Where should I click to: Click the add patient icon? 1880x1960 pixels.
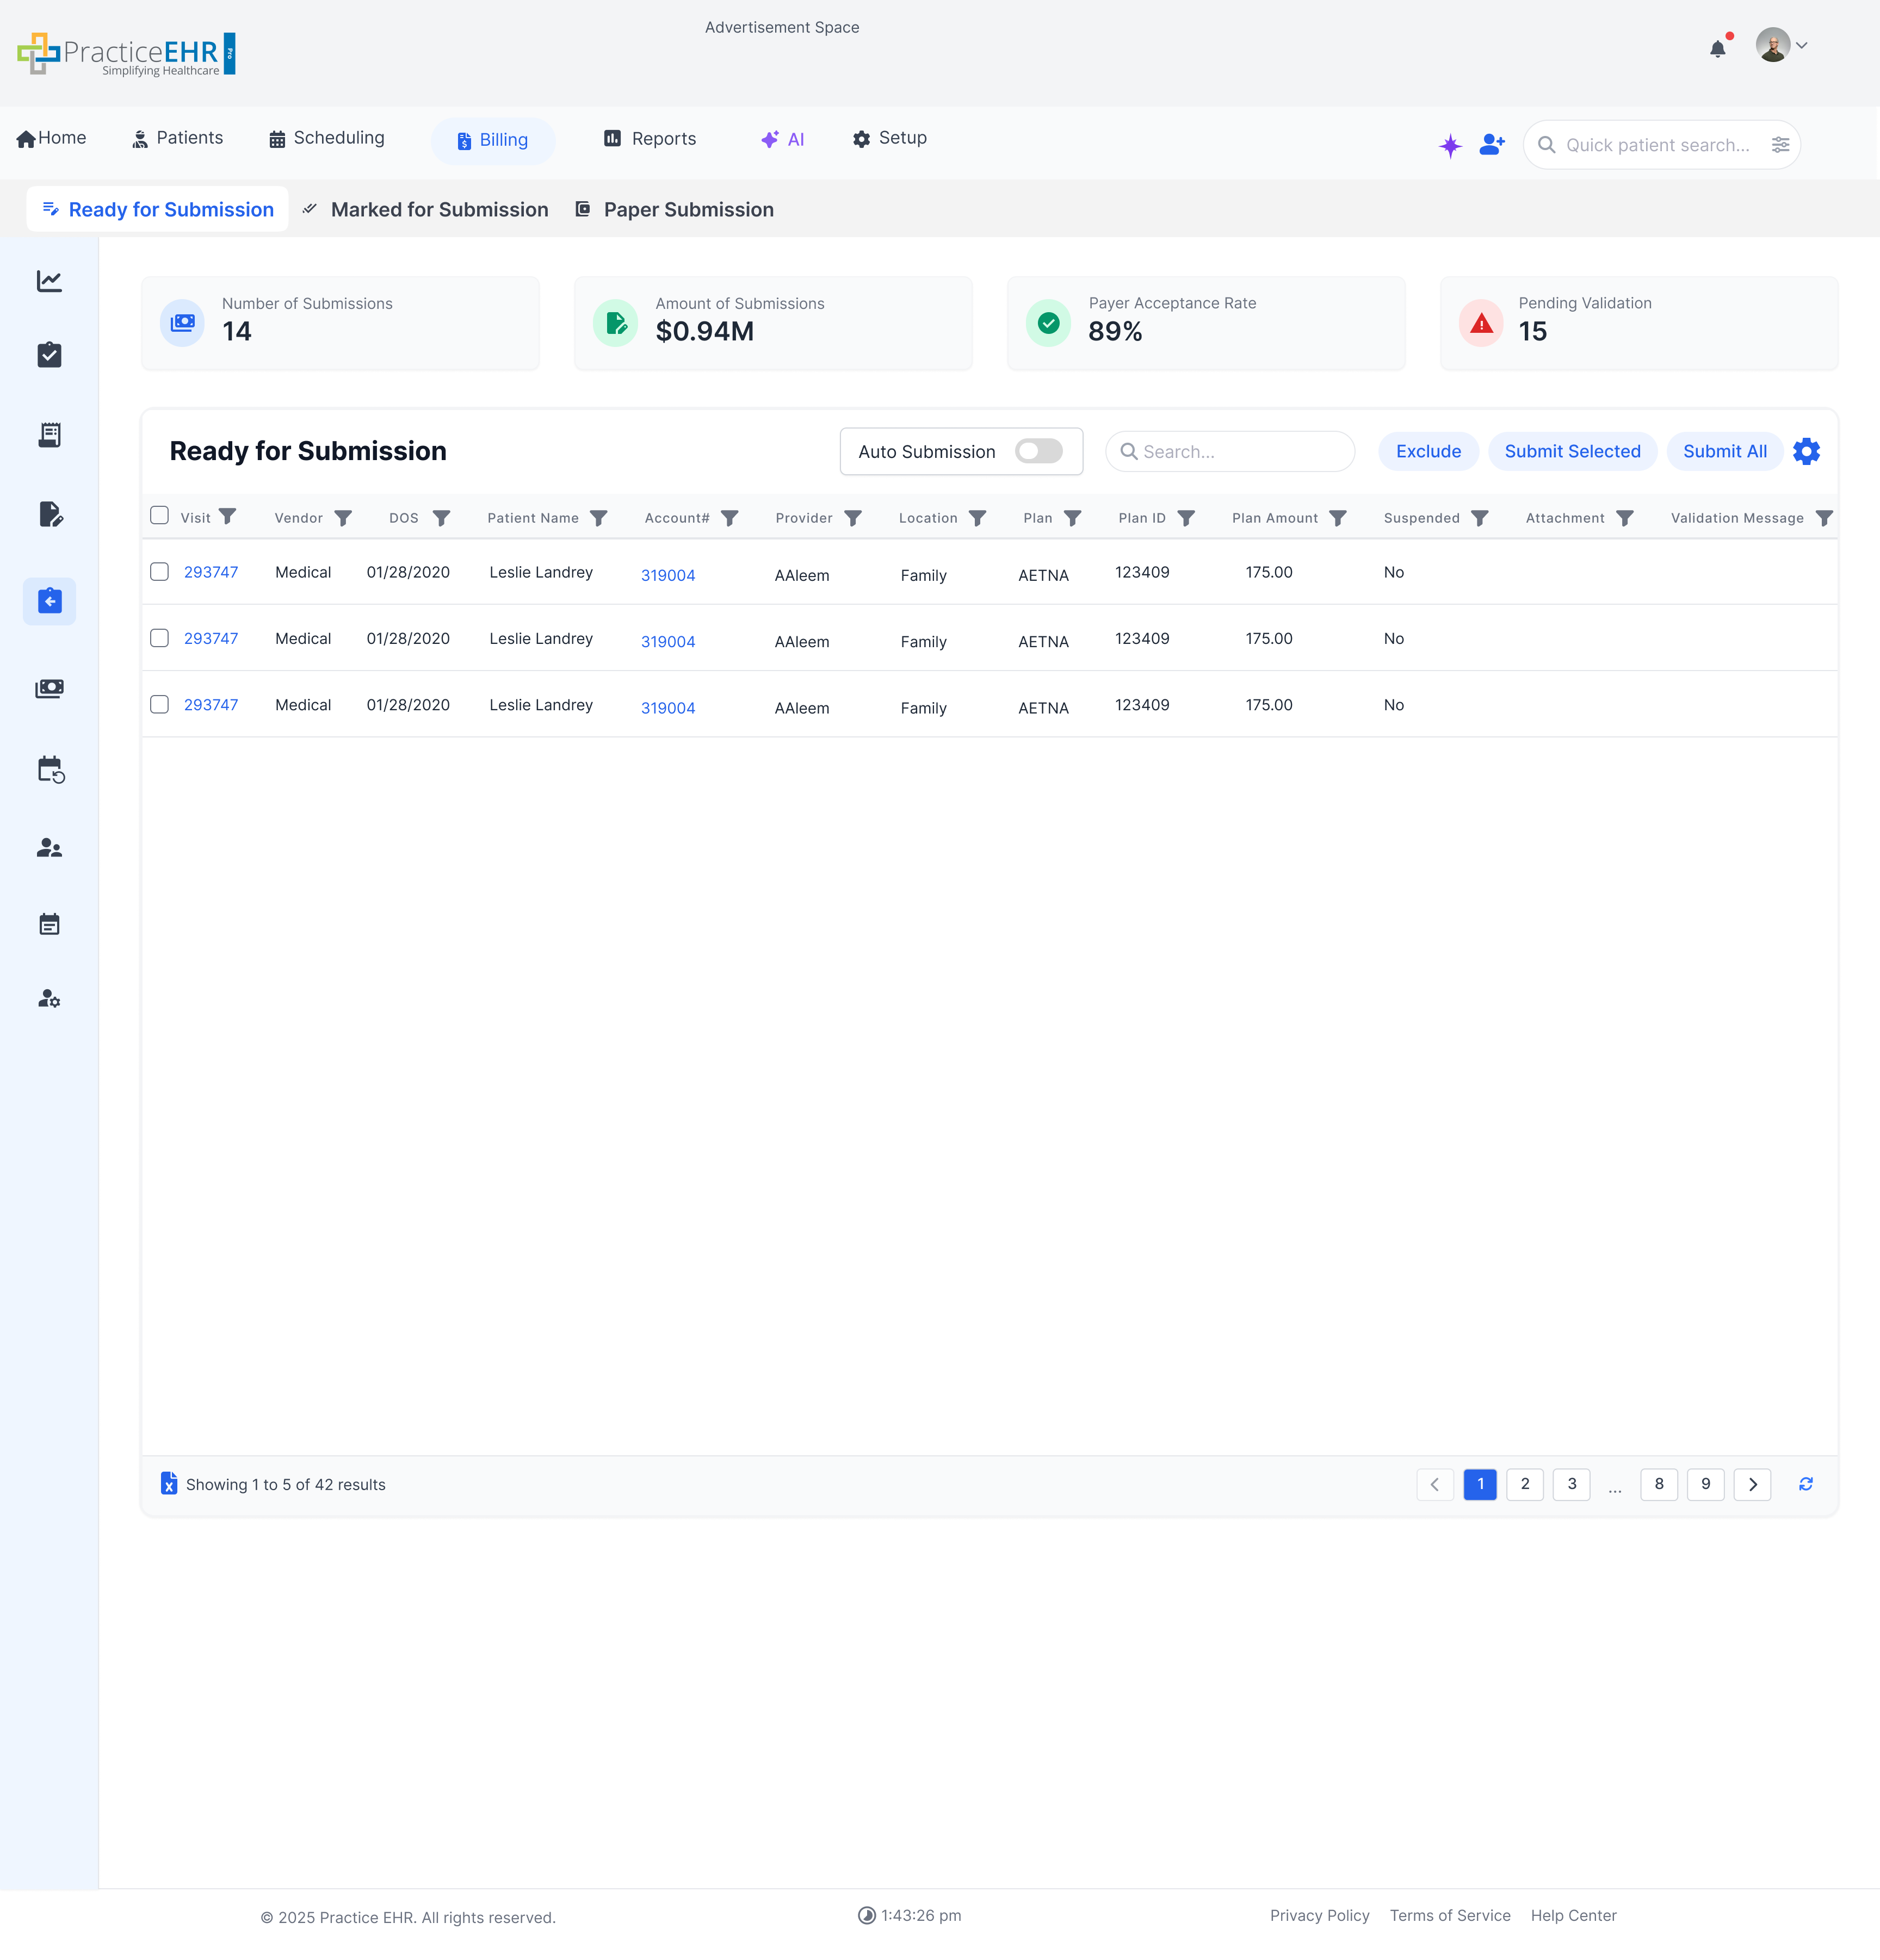(x=1492, y=145)
